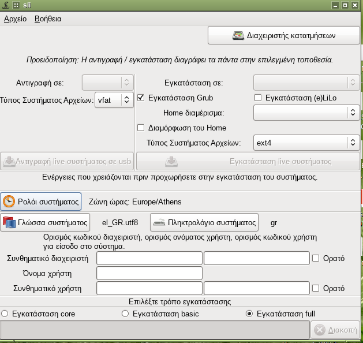Click keyboard icon on Πληκτρολόγιο συστήματος
The height and width of the screenshot is (343, 363).
[159, 222]
